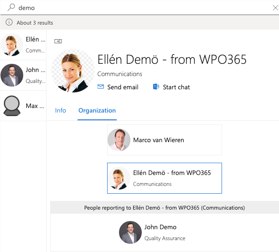Click the Teams icon for Start chat

156,87
